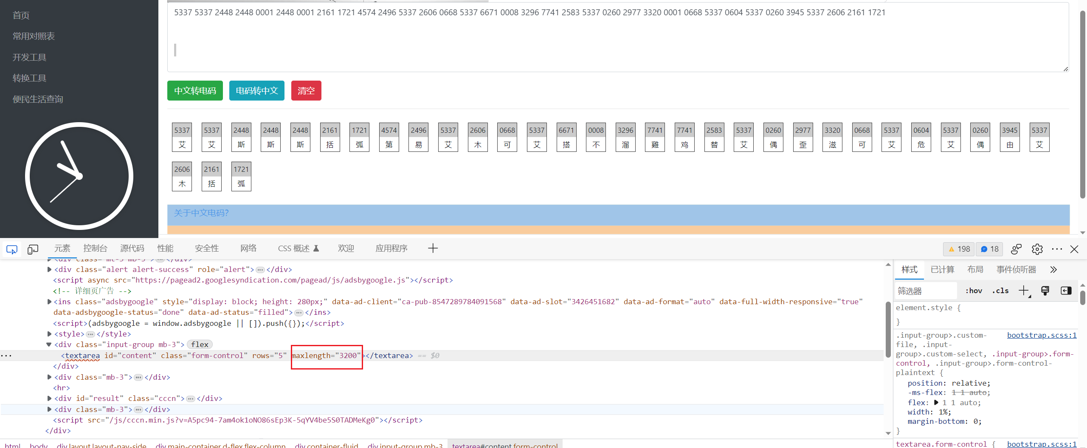
Task: Open 开发工具 sidebar item
Action: point(29,57)
